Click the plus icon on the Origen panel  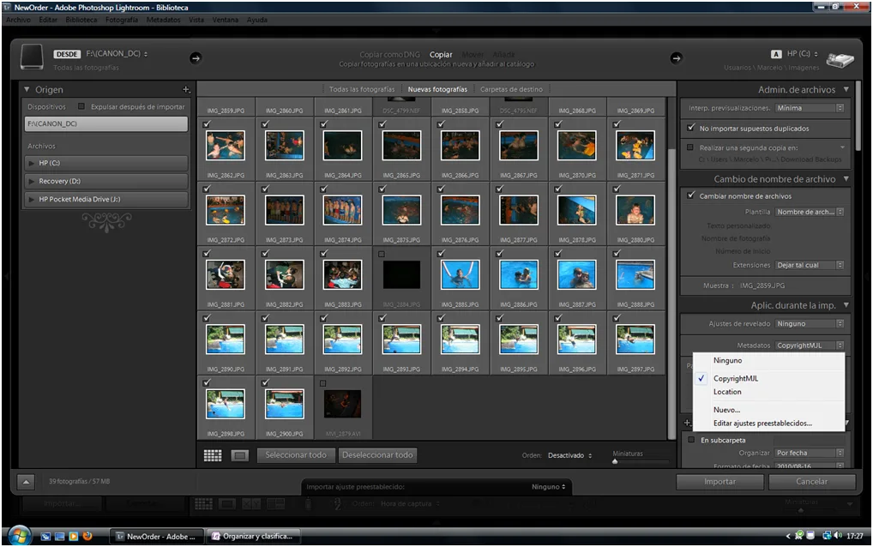point(185,89)
